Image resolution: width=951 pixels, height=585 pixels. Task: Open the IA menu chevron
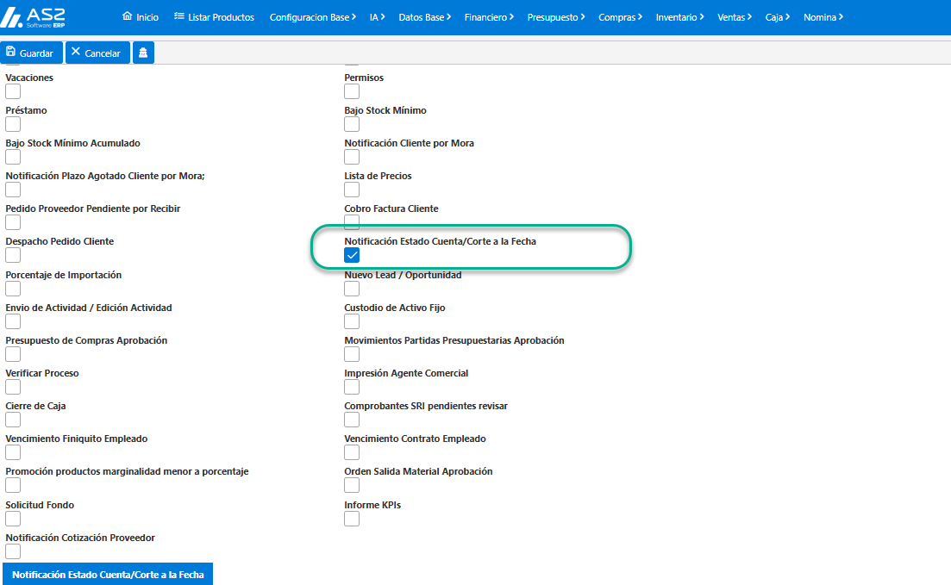(x=383, y=17)
